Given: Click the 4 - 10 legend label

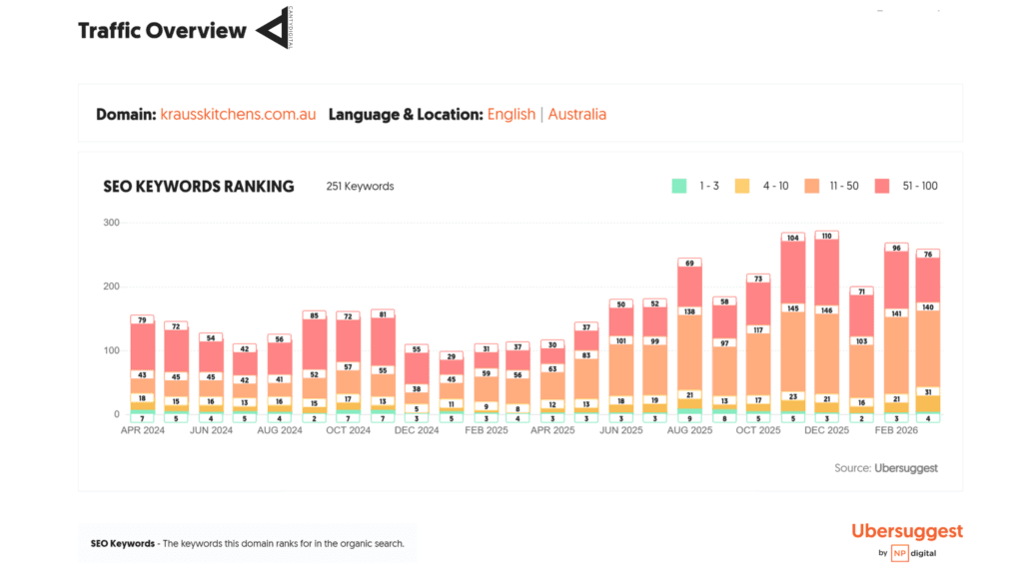Looking at the screenshot, I should tap(775, 186).
